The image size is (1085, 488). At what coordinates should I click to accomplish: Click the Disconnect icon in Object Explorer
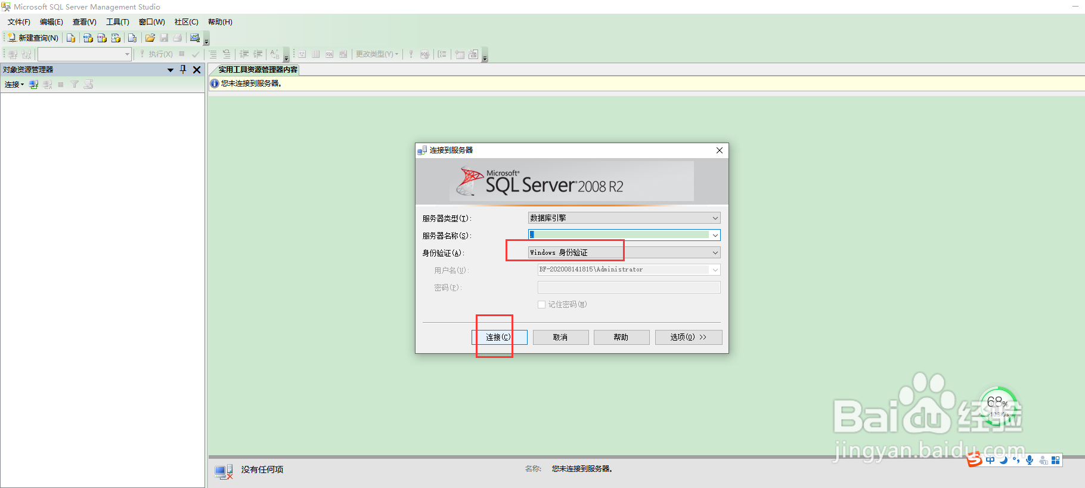[48, 85]
